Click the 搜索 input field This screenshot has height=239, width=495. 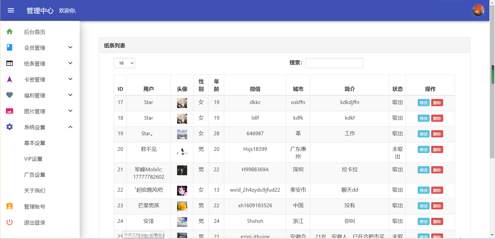(334, 63)
